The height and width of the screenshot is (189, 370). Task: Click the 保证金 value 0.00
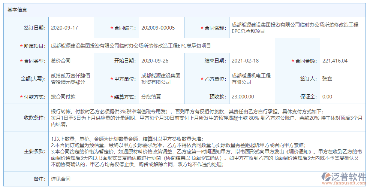pyautogui.click(x=327, y=97)
